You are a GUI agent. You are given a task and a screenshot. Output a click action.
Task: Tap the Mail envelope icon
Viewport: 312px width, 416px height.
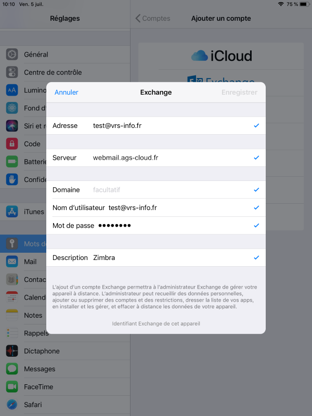12,262
